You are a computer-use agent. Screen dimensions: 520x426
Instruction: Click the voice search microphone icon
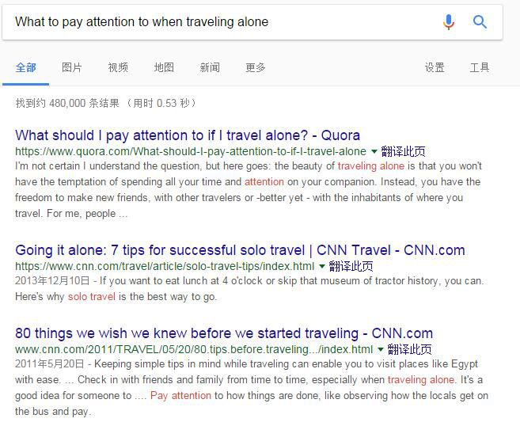[449, 22]
